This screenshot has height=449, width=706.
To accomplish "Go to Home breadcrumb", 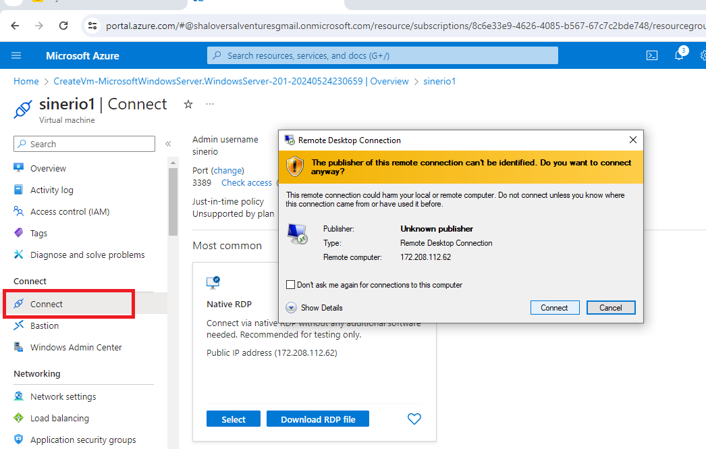I will point(26,82).
